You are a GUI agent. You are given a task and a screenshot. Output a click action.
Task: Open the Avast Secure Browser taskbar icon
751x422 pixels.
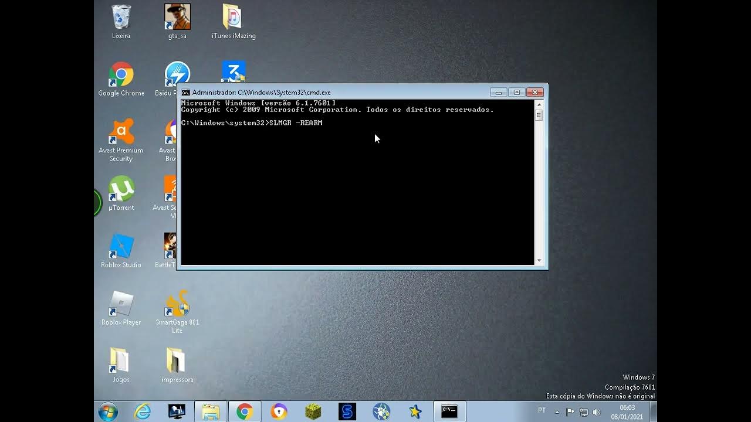(279, 412)
